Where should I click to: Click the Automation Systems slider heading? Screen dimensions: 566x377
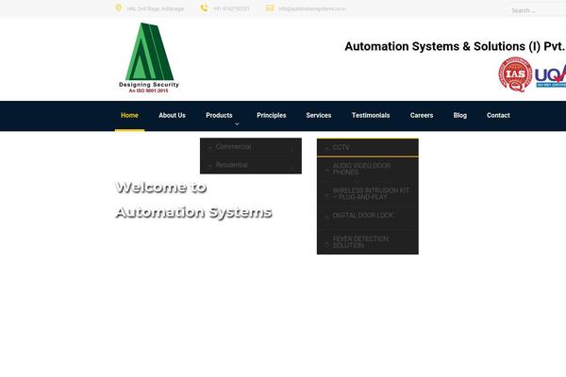193,212
